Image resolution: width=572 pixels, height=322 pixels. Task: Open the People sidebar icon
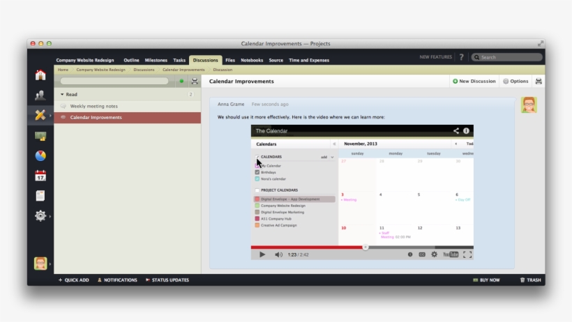pos(40,95)
